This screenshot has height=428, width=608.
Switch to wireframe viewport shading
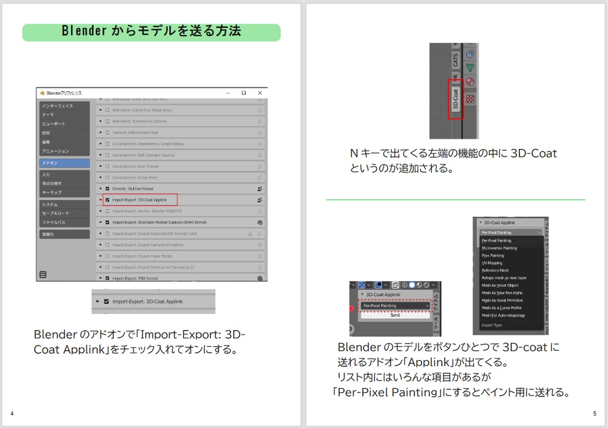click(405, 285)
